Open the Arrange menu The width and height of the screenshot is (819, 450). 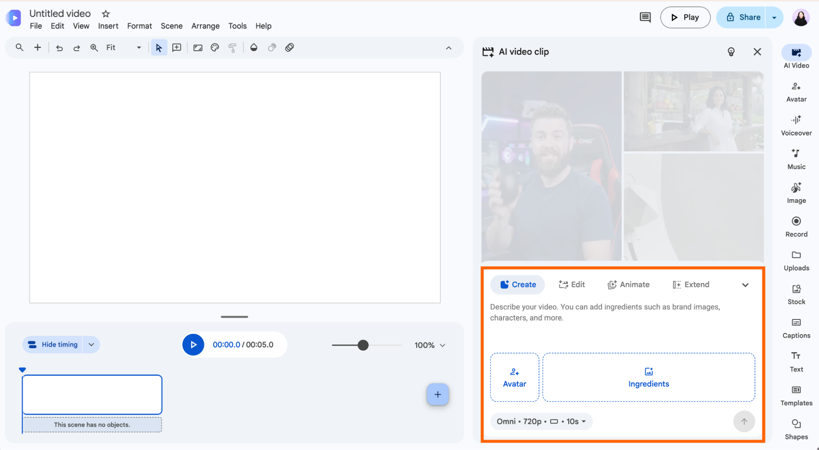205,26
